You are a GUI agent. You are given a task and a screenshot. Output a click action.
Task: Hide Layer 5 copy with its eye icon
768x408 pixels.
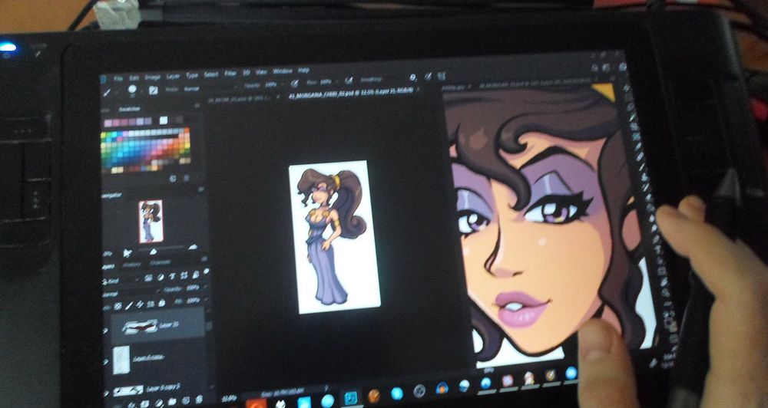(106, 362)
